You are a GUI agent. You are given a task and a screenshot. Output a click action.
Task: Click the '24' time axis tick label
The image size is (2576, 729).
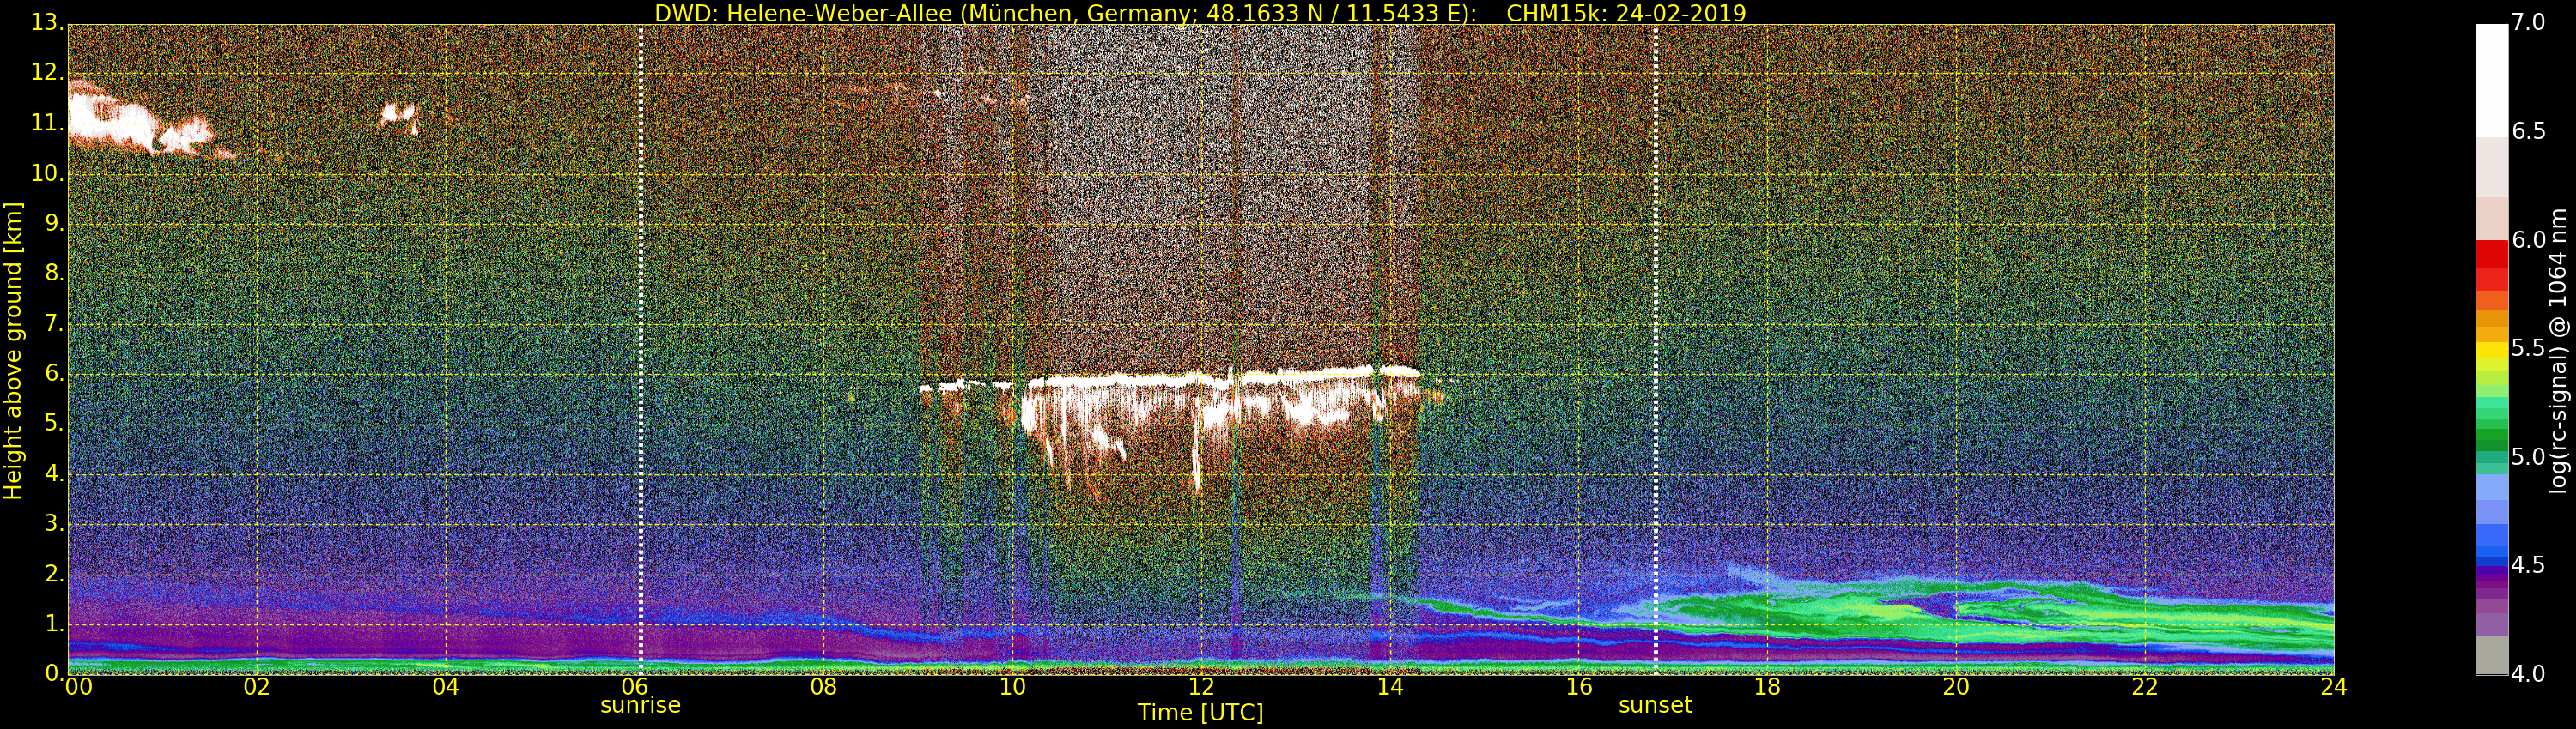(2334, 686)
